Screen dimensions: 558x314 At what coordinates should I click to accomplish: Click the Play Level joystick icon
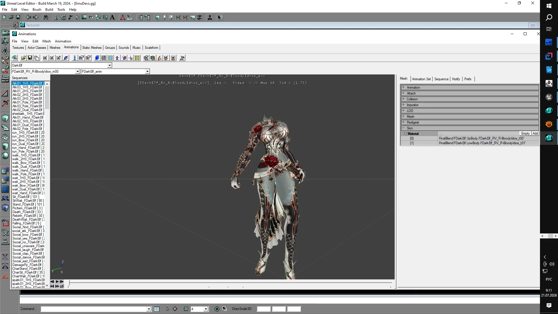coord(210,17)
